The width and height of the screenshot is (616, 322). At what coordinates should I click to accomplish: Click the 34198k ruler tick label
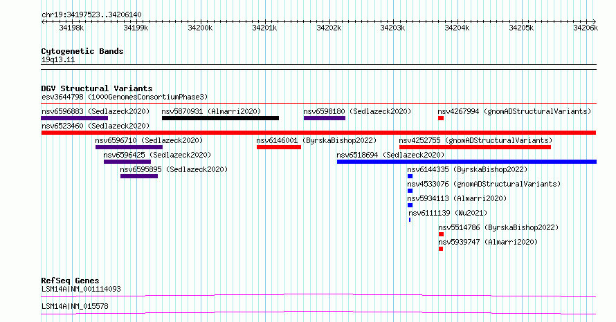pos(71,28)
